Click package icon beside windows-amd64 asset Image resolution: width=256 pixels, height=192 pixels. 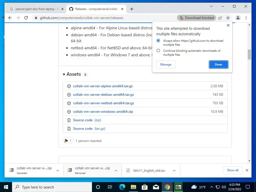click(69, 112)
